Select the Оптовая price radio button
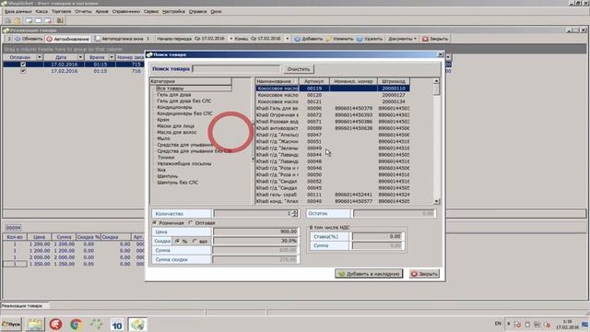590x332 pixels. pos(191,223)
